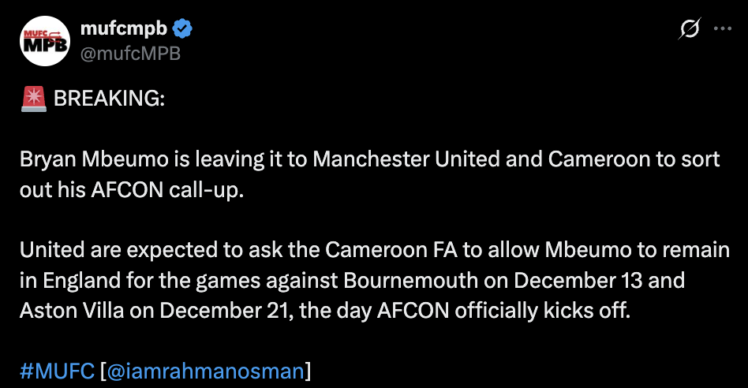The height and width of the screenshot is (388, 748).
Task: Open Grok actions icon on the post
Action: [689, 29]
